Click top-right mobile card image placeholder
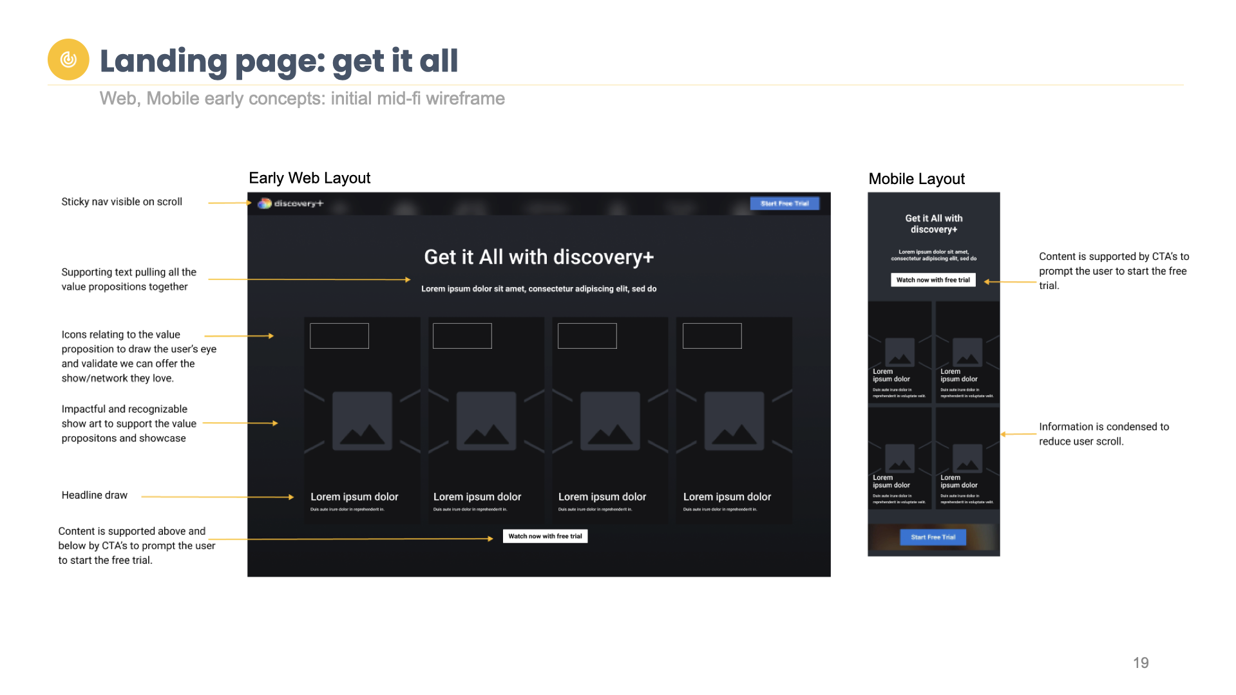The width and height of the screenshot is (1236, 695). 967,352
